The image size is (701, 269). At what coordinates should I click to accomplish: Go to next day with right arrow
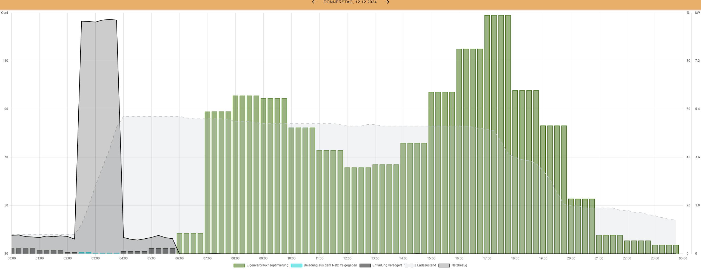pos(387,2)
